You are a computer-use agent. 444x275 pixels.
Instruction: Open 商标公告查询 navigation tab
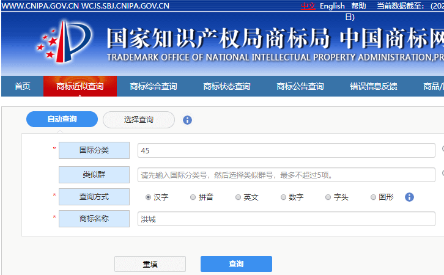click(300, 86)
